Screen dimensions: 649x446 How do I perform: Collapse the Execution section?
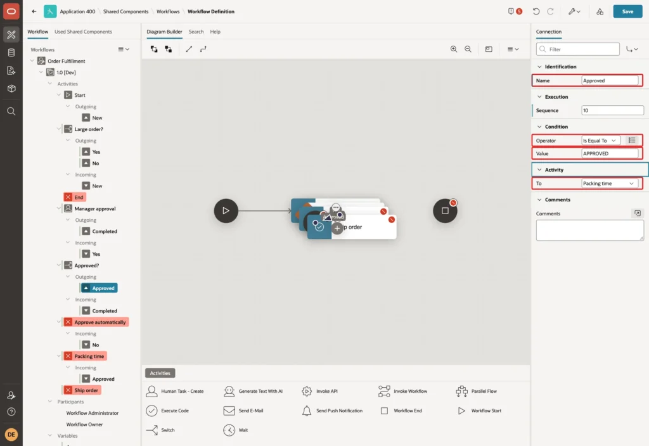(539, 97)
